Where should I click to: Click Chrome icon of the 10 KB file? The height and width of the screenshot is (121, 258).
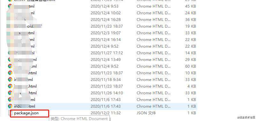pyautogui.click(x=10, y=73)
